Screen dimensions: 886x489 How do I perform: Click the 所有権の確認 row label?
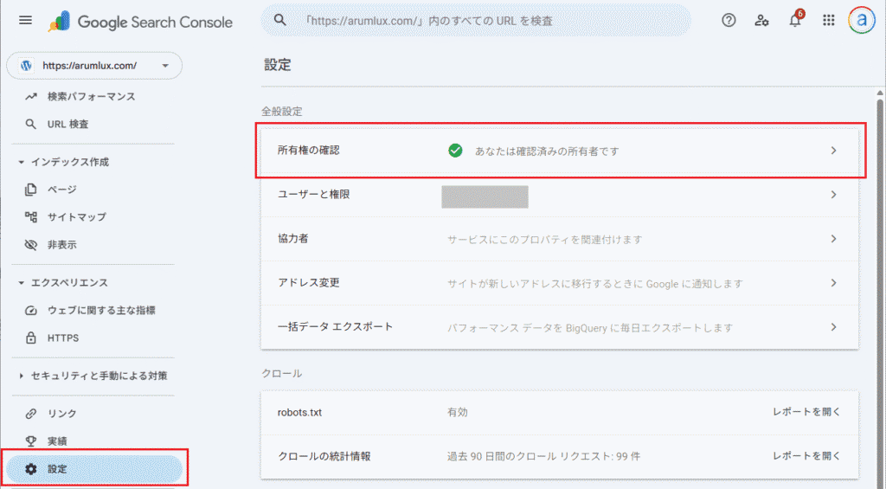309,151
